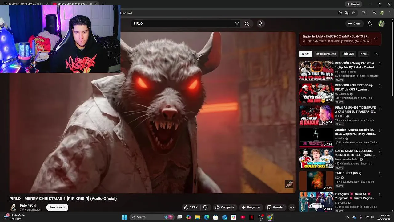Open Microsoft Edge from the taskbar
The width and height of the screenshot is (394, 222).
point(207,217)
